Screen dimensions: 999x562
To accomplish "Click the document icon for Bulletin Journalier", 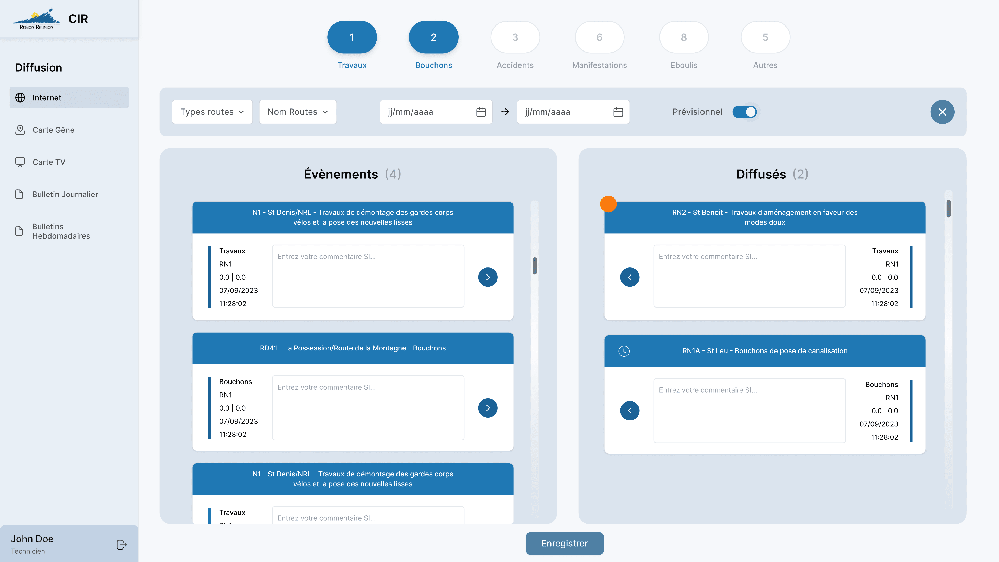I will point(19,194).
